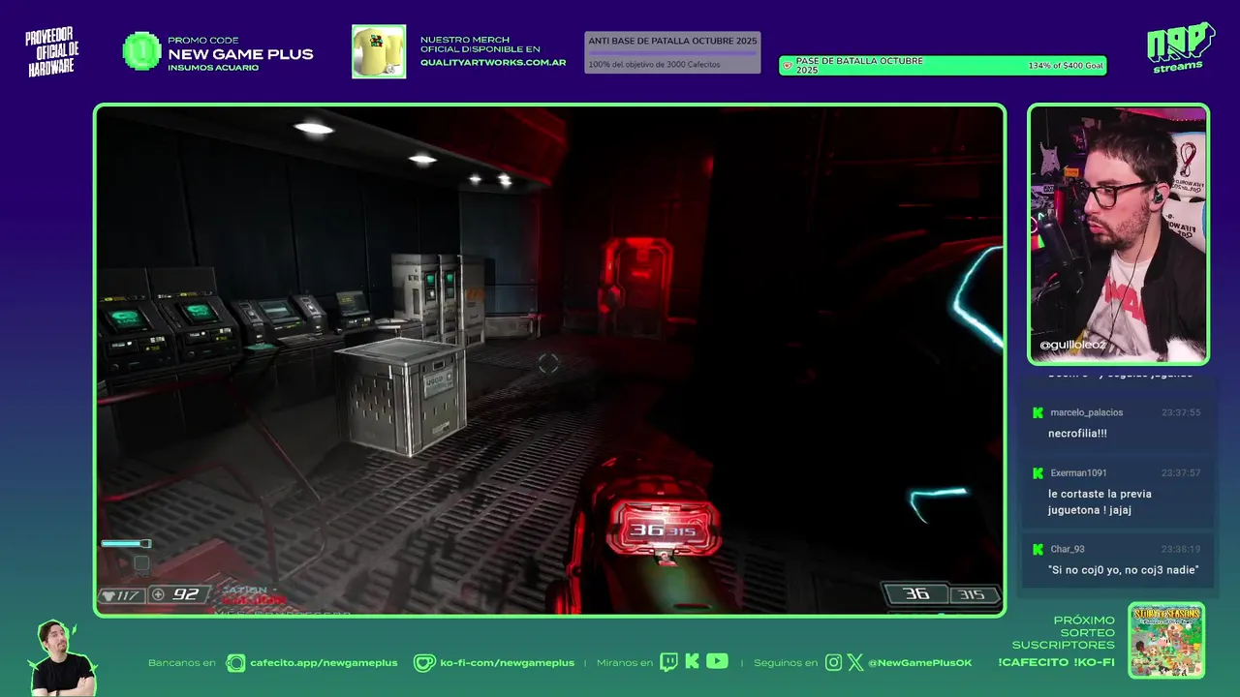1240x697 pixels.
Task: Click the X social icon in the footer
Action: tap(855, 662)
